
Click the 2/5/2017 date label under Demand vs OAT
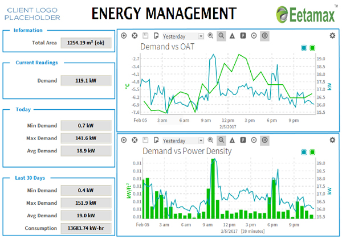point(227,127)
